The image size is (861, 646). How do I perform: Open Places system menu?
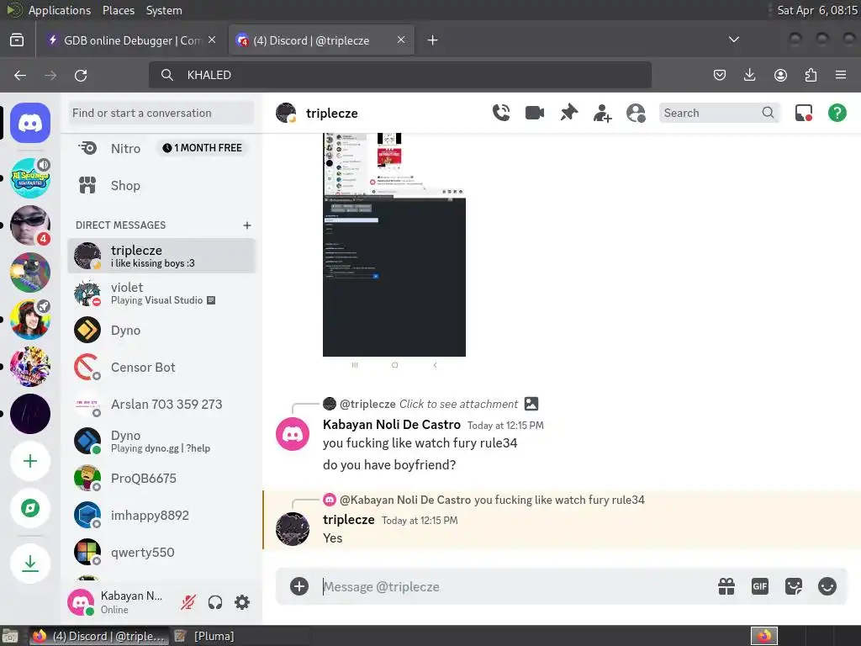118,10
